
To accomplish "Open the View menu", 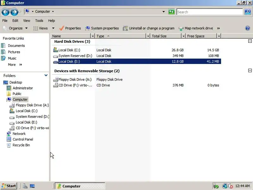I will coord(27,21).
